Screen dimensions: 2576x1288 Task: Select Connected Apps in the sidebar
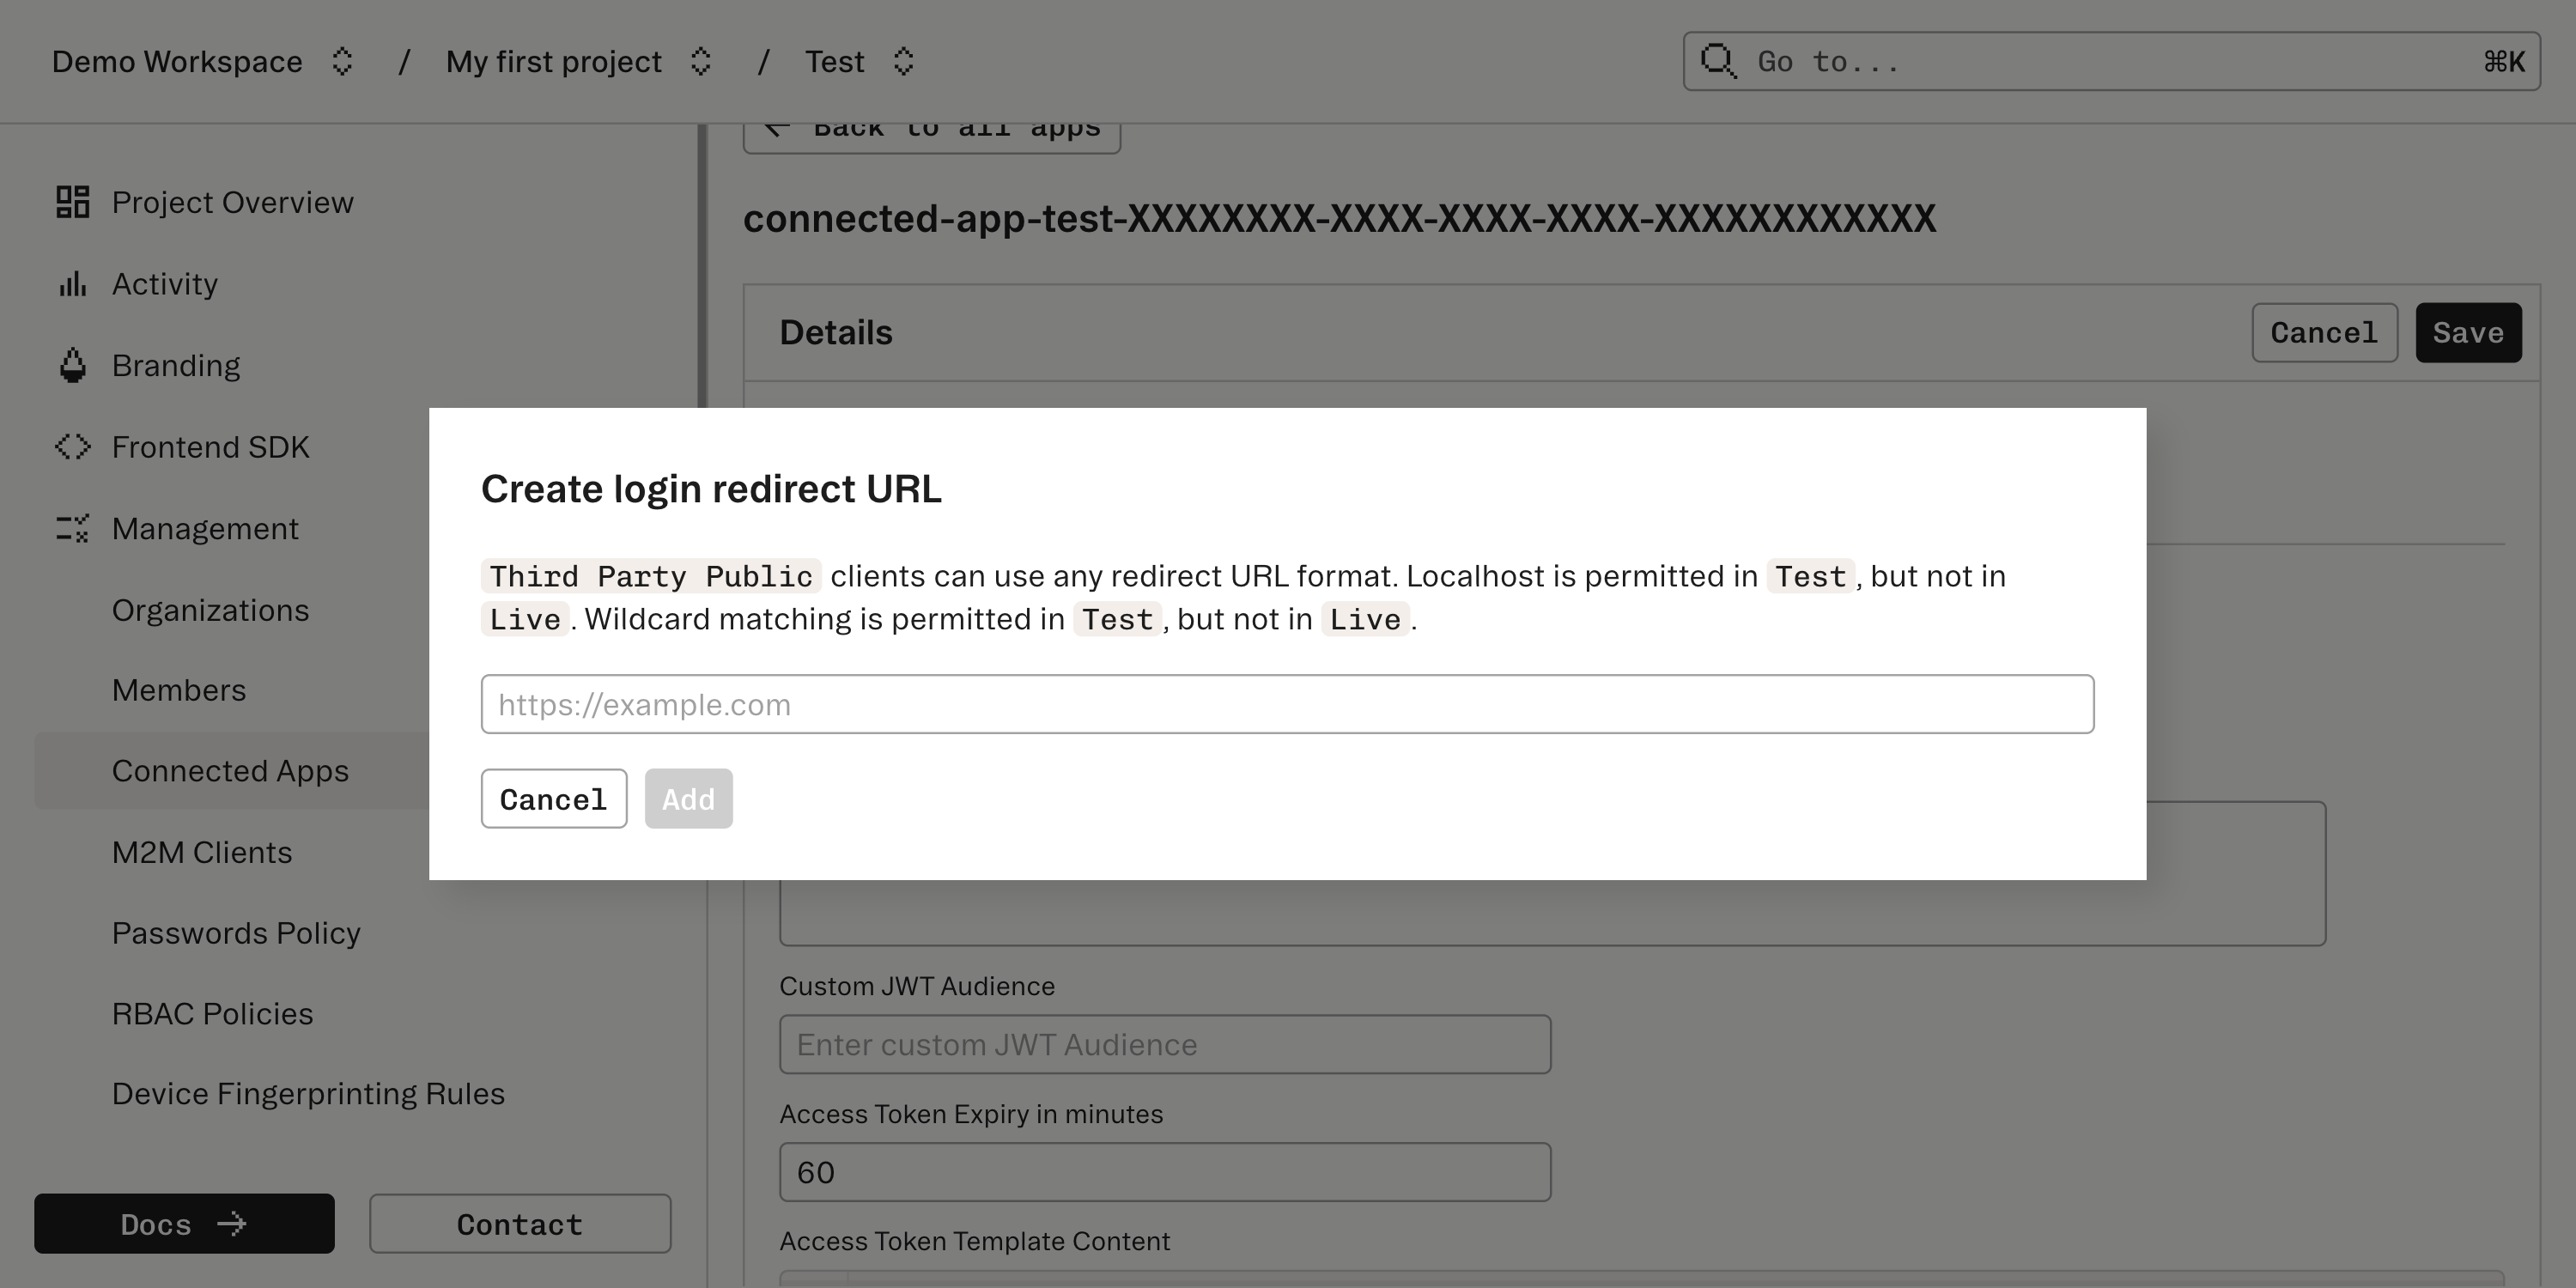[x=231, y=771]
